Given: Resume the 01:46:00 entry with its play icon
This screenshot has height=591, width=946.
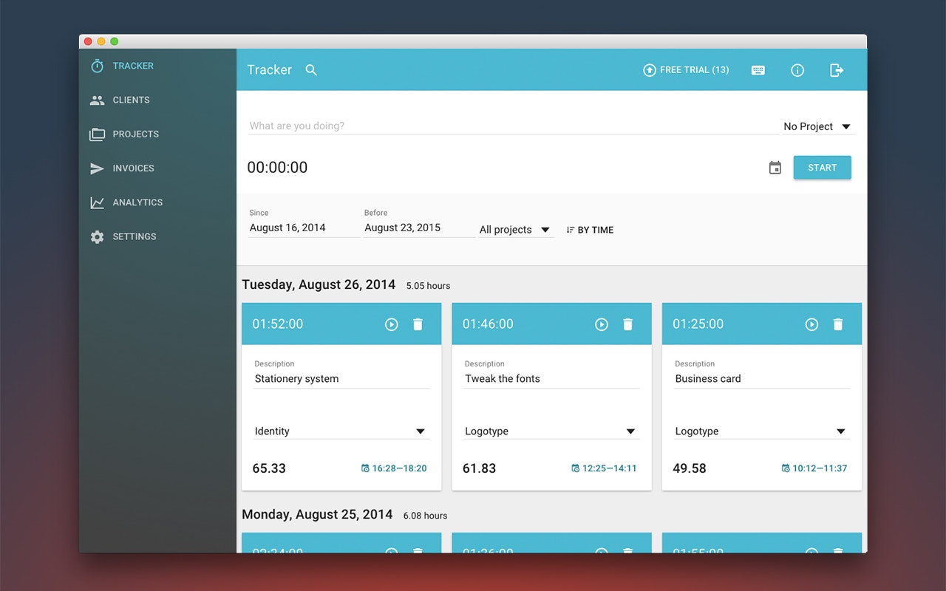Looking at the screenshot, I should point(602,324).
